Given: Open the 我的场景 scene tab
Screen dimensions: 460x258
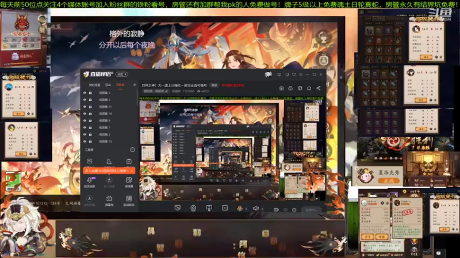Looking at the screenshot, I should click(x=94, y=85).
